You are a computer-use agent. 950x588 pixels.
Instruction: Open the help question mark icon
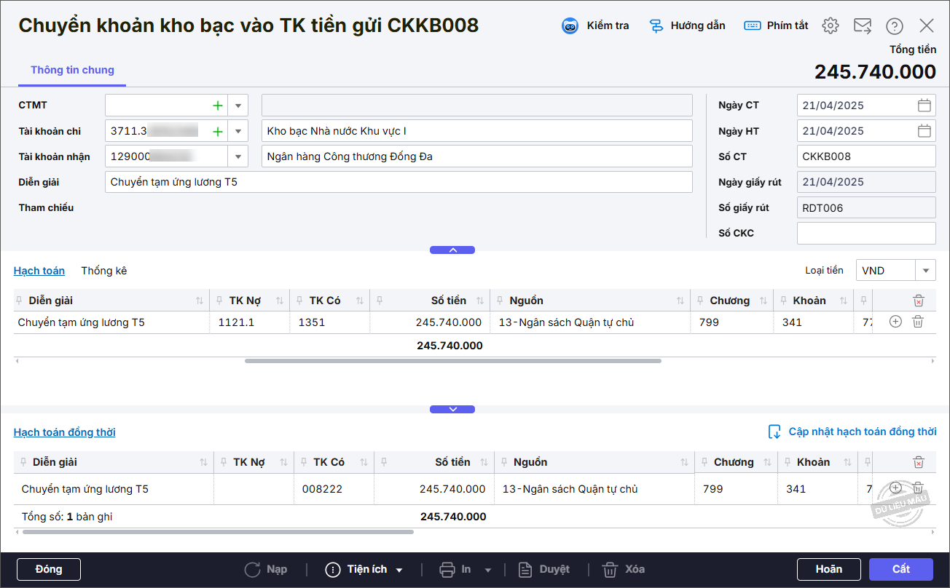[895, 26]
